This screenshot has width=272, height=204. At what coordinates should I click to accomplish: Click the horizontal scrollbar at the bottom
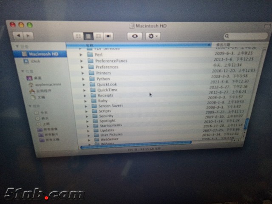tap(136, 144)
